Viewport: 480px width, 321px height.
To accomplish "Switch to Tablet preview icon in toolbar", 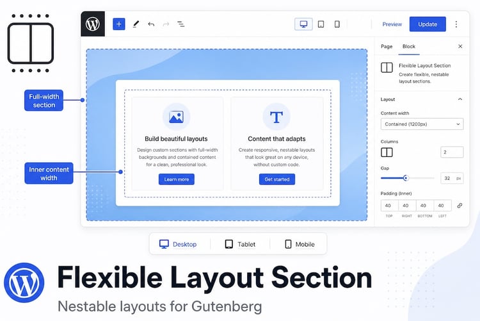I will click(321, 24).
